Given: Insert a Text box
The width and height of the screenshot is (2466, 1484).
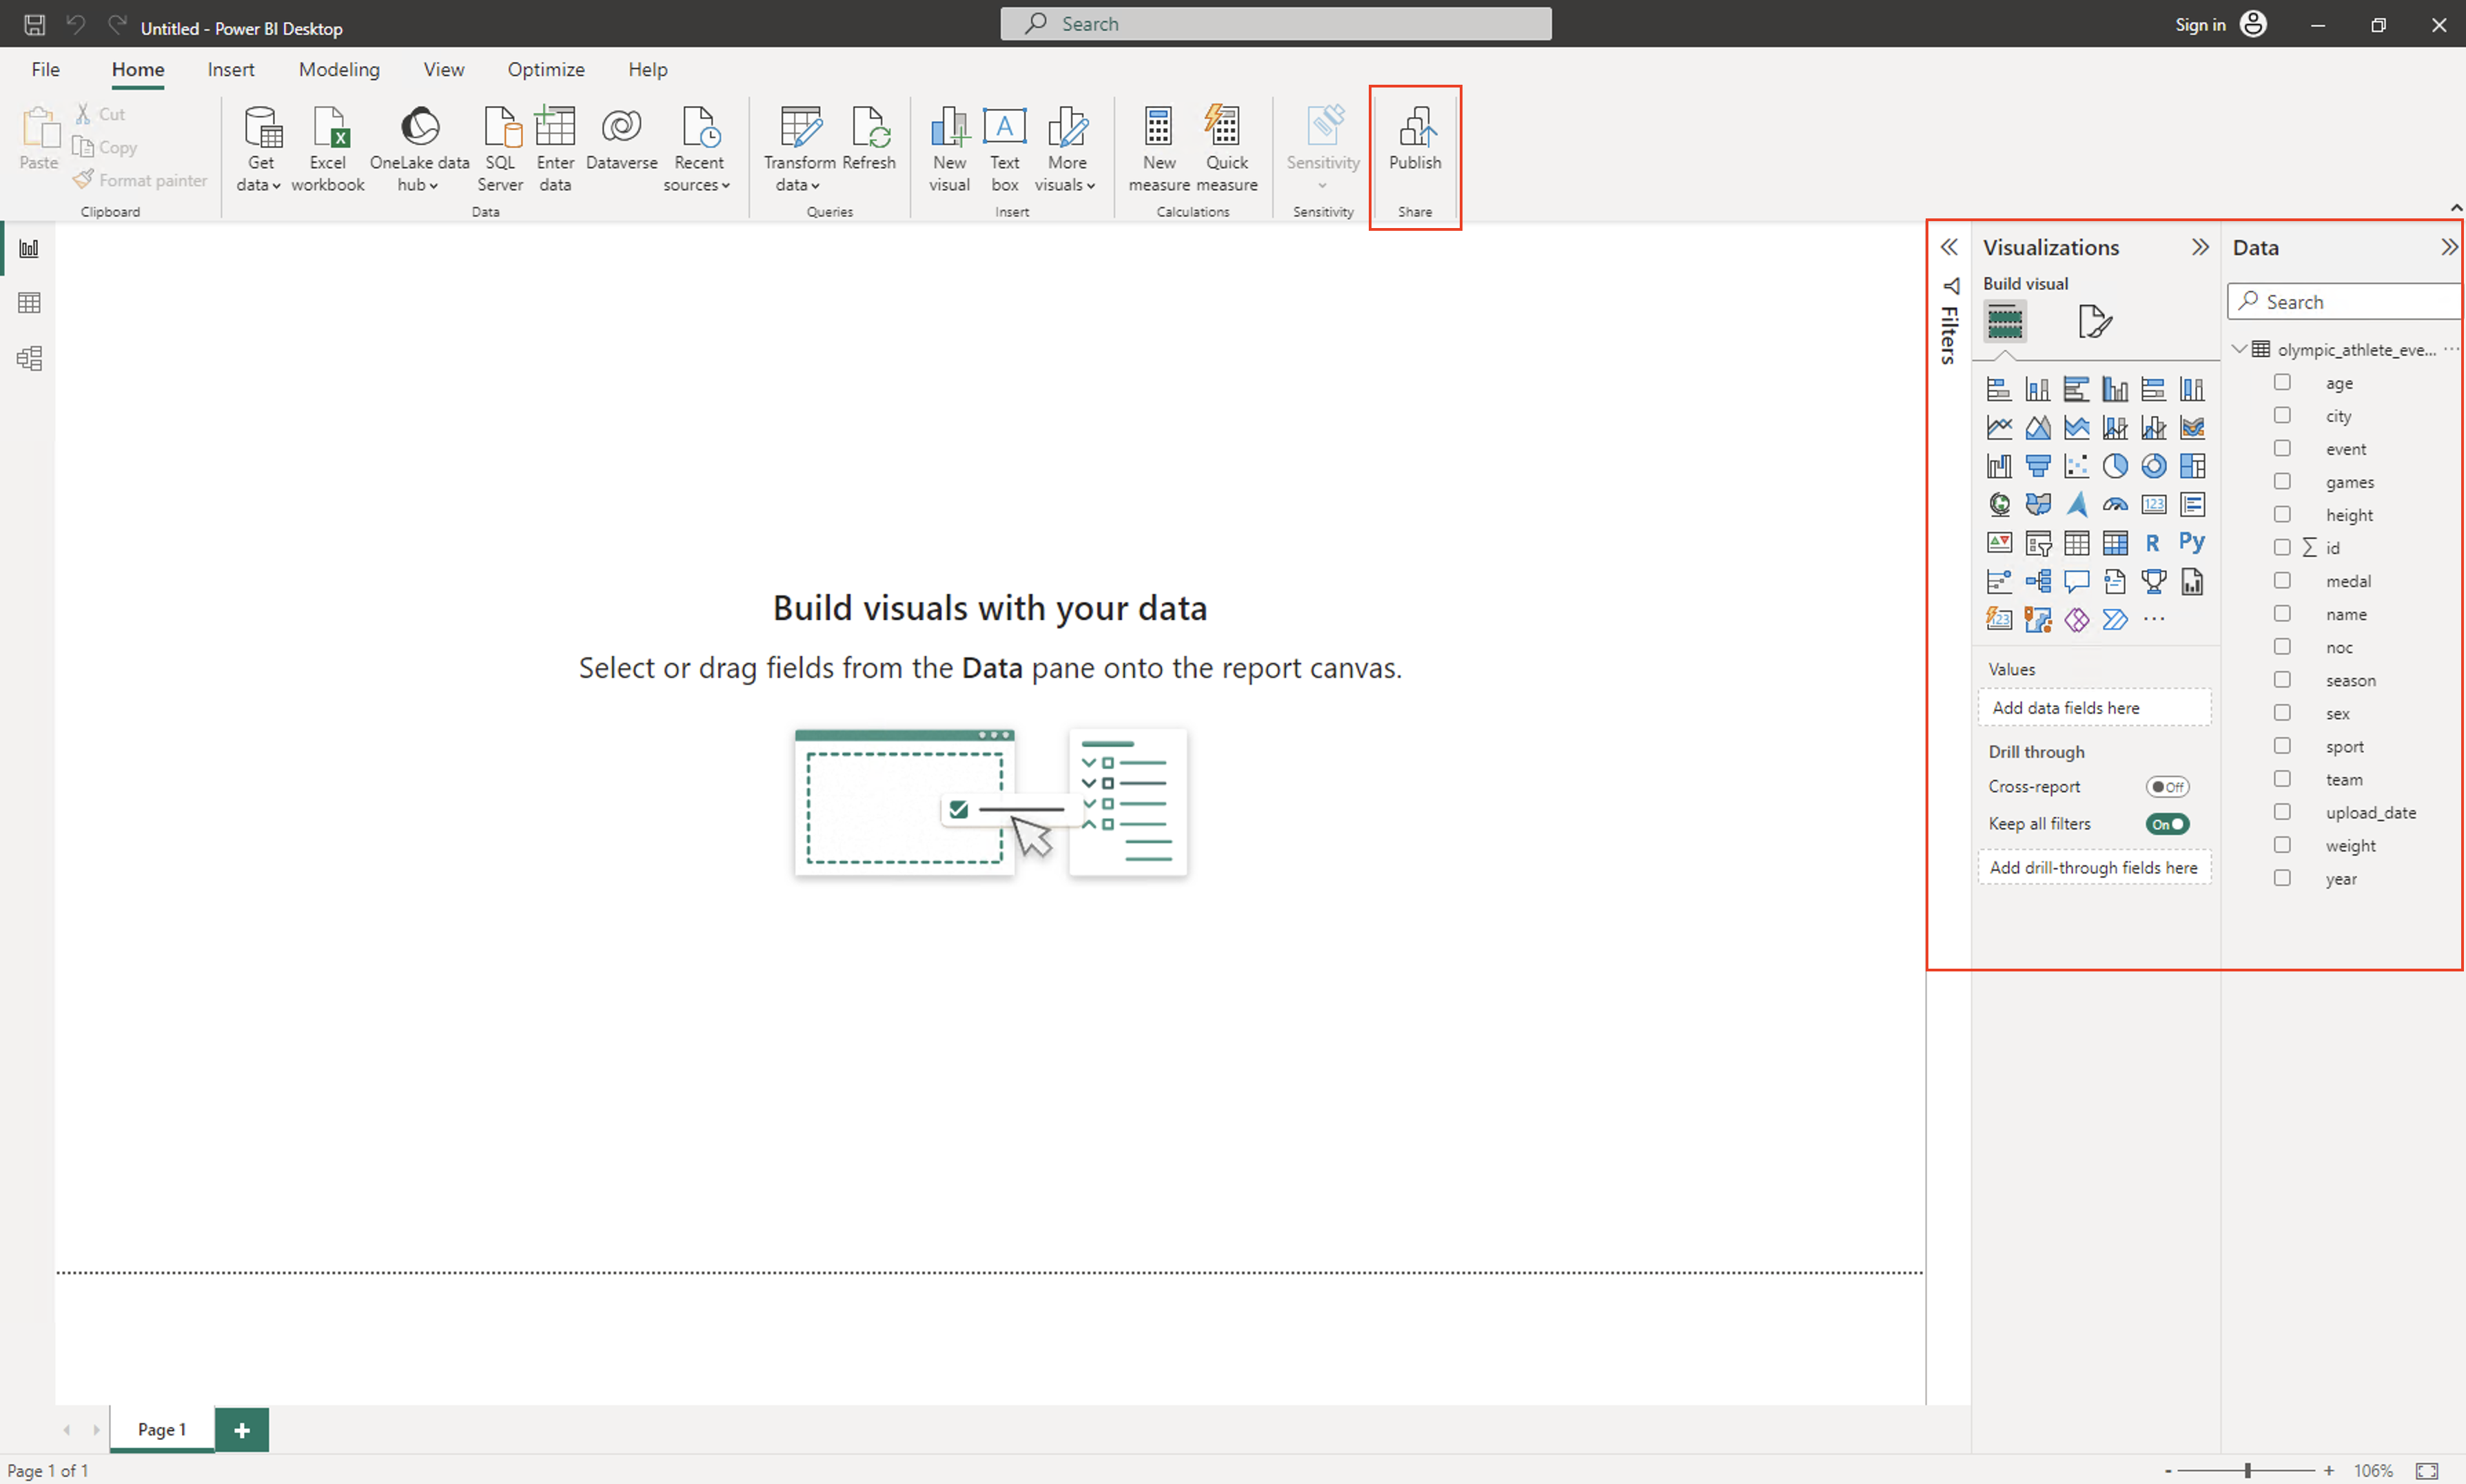Looking at the screenshot, I should point(1004,149).
